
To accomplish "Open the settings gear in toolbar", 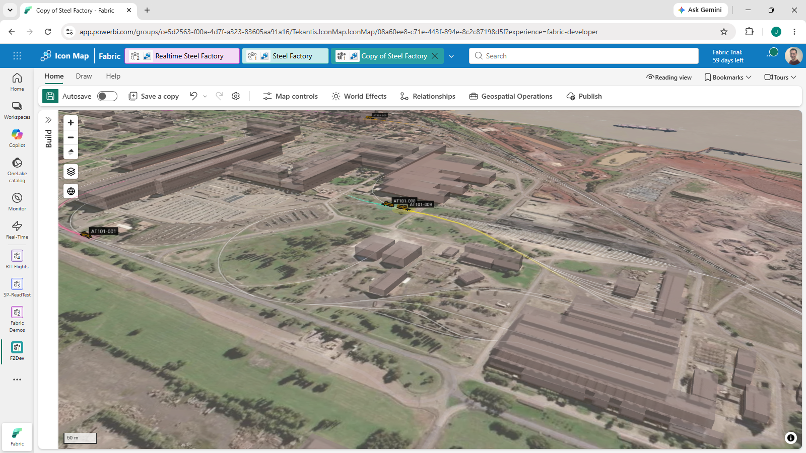I will point(236,96).
